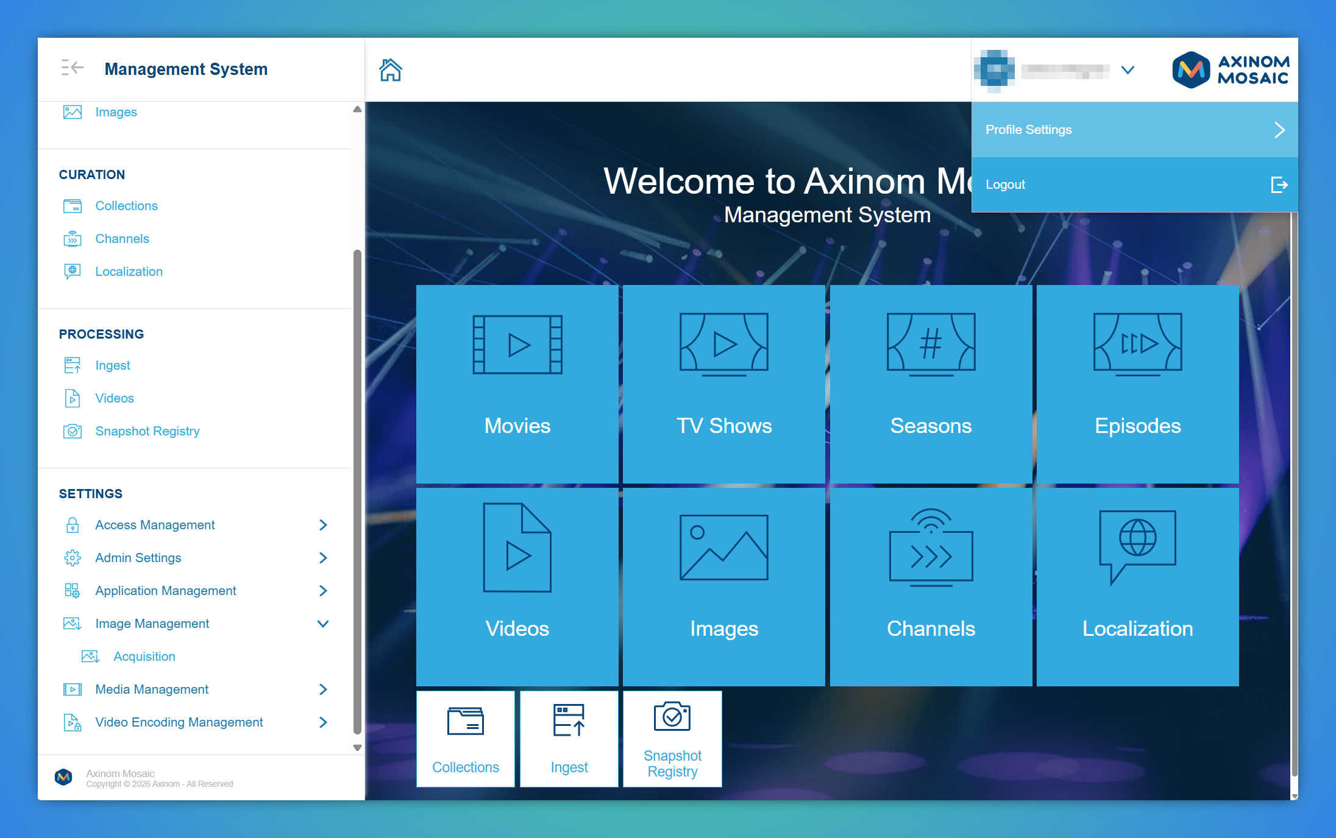Click the Management System title
Viewport: 1336px width, 838px height.
[186, 69]
